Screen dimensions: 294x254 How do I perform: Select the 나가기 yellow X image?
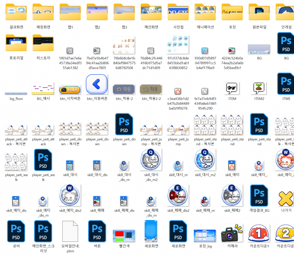[x=286, y=199]
